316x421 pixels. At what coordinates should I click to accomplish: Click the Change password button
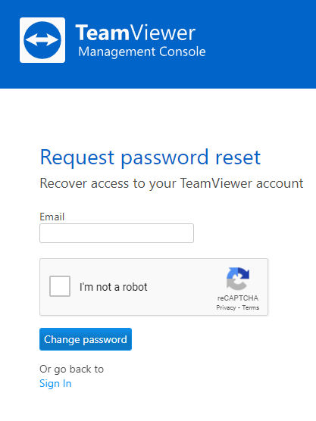pos(86,339)
